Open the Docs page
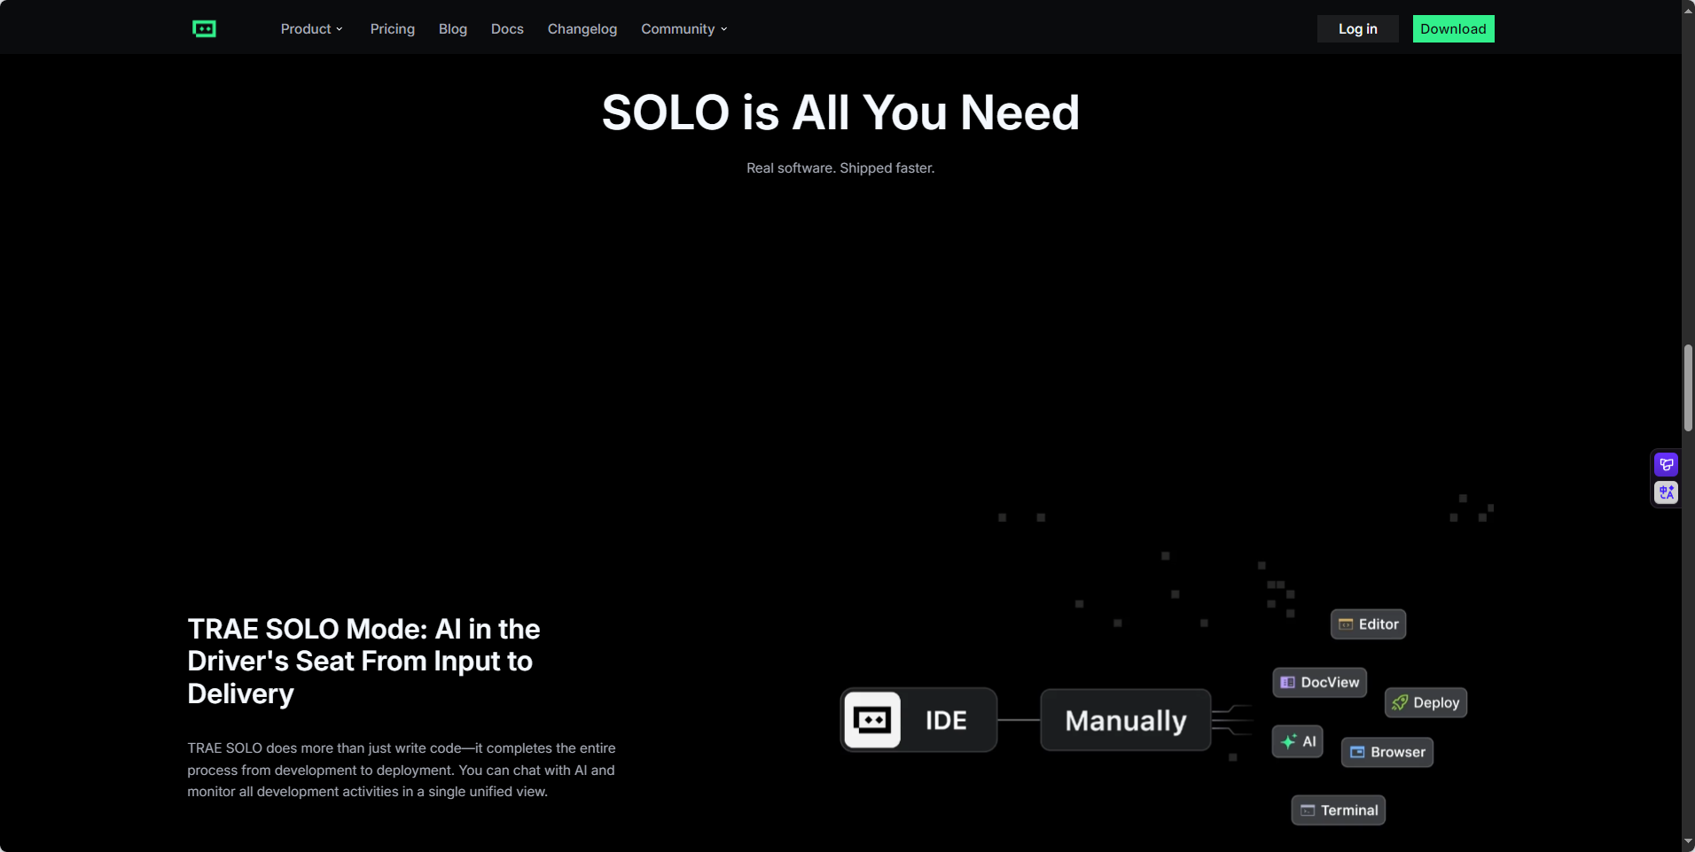This screenshot has height=852, width=1695. point(507,29)
